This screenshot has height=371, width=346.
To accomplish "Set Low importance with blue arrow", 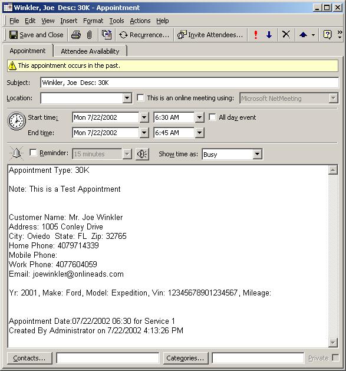I will click(269, 35).
